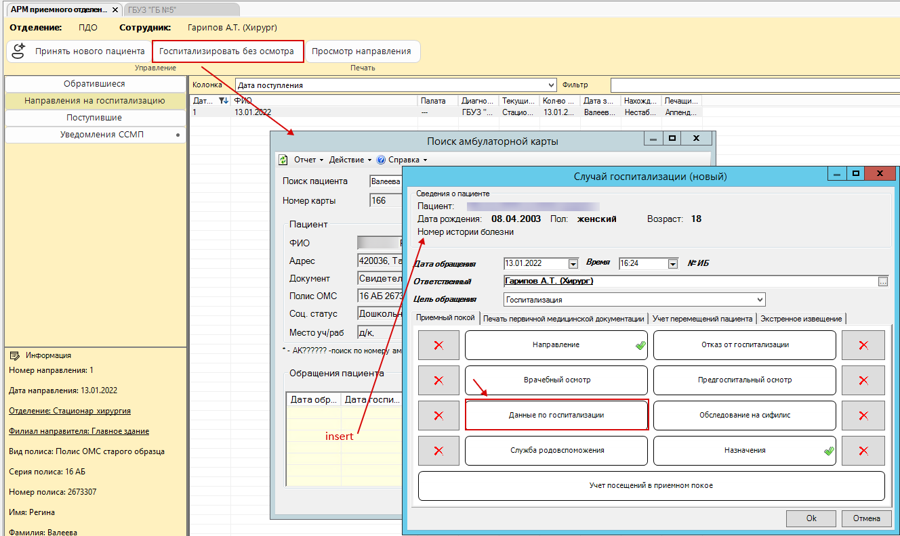The image size is (900, 536).
Task: Switch to Приемный покой tab
Action: pos(445,318)
